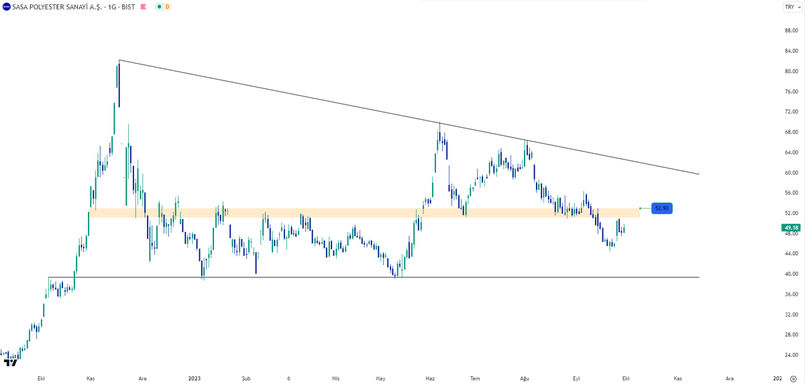The height and width of the screenshot is (383, 805).
Task: Click the 40.00 price axis label
Action: pos(790,274)
